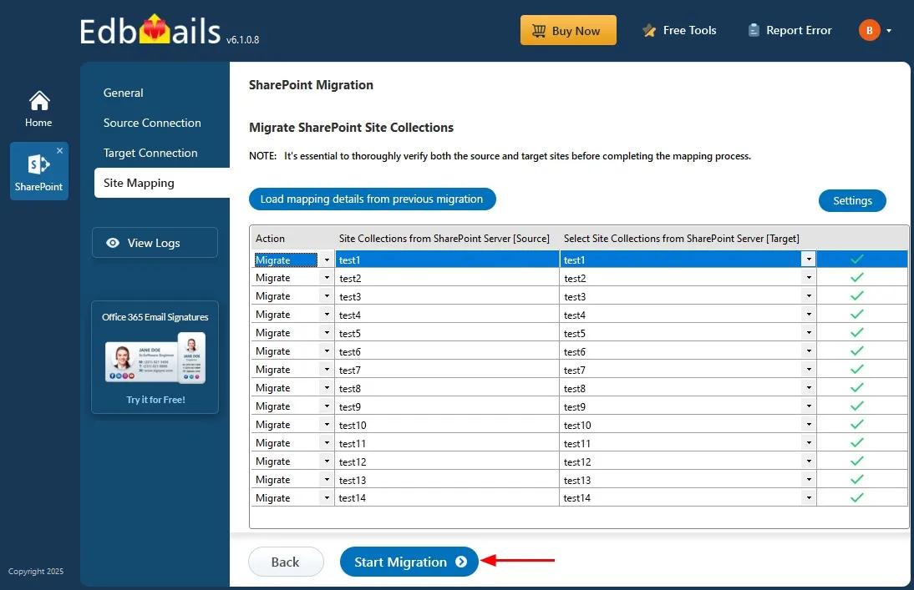
Task: Click green checkmark for test14 row
Action: (x=856, y=498)
